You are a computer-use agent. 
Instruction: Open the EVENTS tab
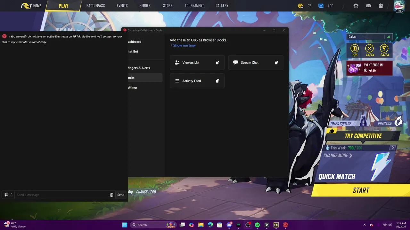tap(122, 6)
